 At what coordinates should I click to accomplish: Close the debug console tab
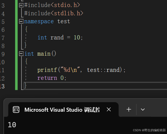click(x=109, y=110)
